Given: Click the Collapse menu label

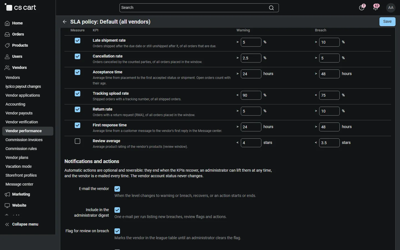Looking at the screenshot, I should [x=25, y=224].
